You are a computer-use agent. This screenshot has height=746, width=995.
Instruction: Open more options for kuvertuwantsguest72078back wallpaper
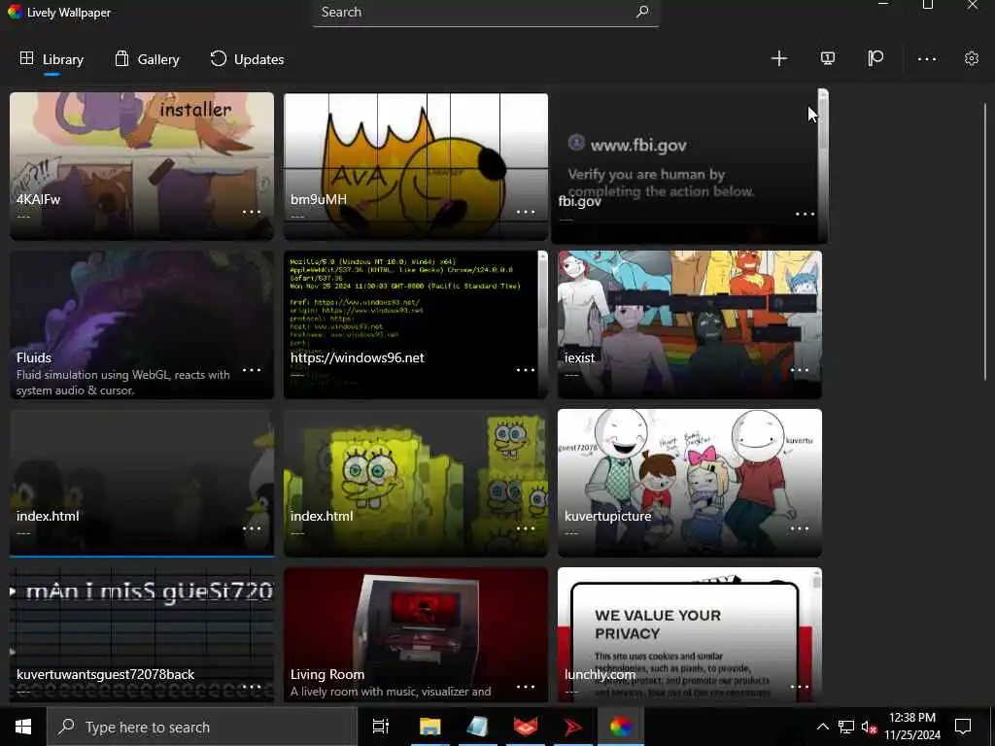click(x=252, y=687)
